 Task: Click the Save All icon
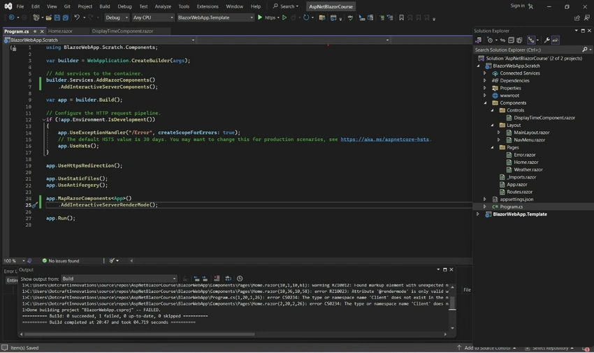click(66, 17)
